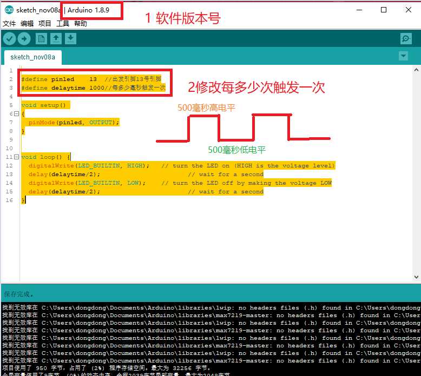Screen dimensions: 421x376
Task: Click the closing brace on line 16
Action: tap(23, 200)
